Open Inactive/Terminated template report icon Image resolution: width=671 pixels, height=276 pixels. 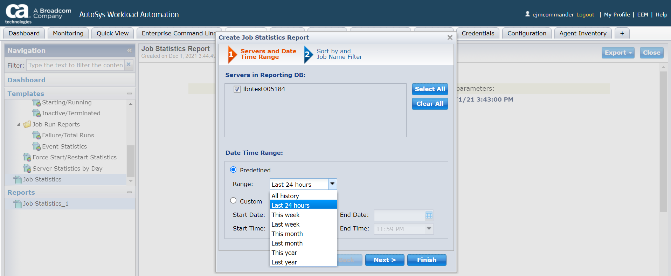point(36,113)
